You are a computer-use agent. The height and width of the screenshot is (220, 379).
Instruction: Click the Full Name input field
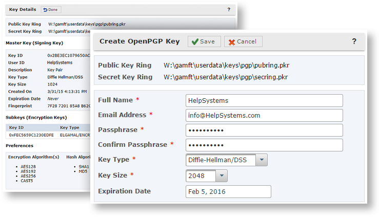tap(264, 101)
